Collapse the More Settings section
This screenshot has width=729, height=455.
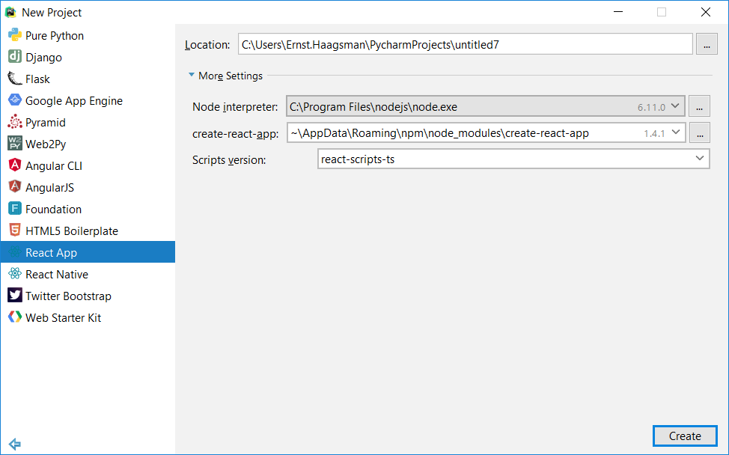pyautogui.click(x=192, y=75)
